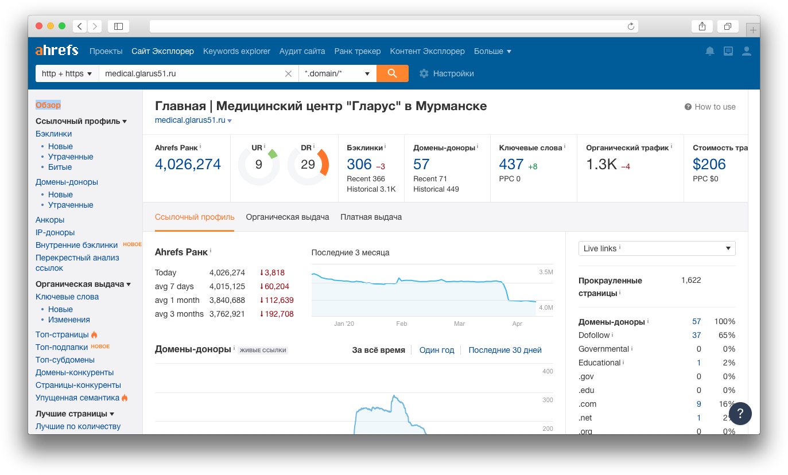
Task: Open Топ-страницы in the sidebar
Action: click(62, 334)
